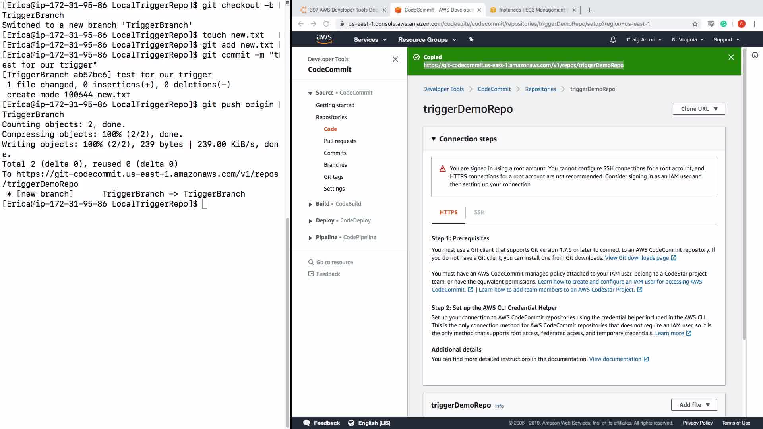Image resolution: width=763 pixels, height=429 pixels.
Task: Open Branches in the sidebar
Action: 335,165
